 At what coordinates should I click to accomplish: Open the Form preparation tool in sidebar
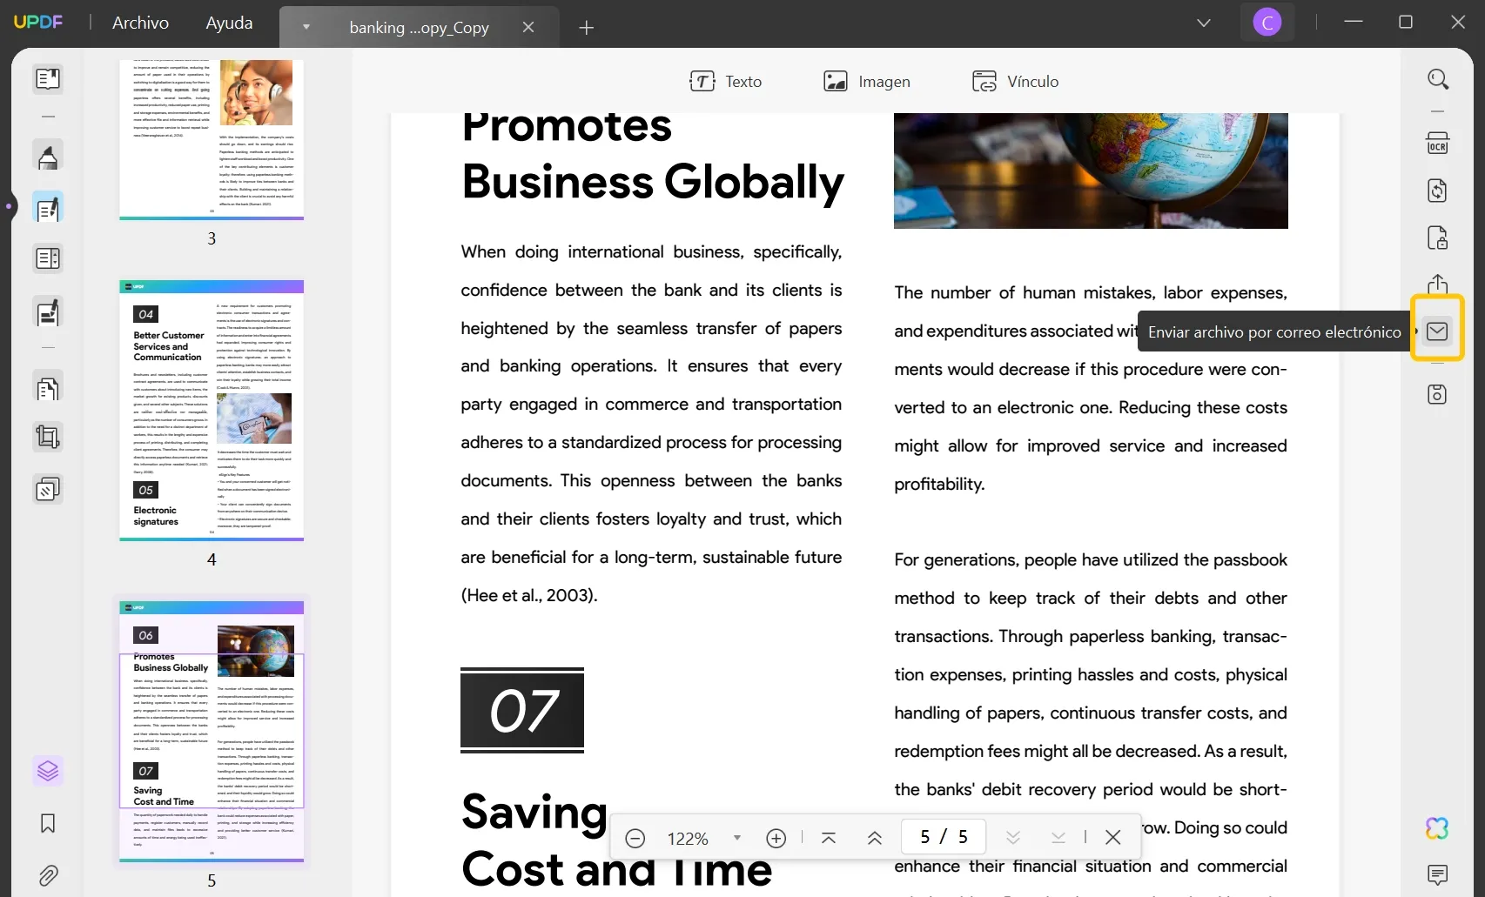[48, 258]
